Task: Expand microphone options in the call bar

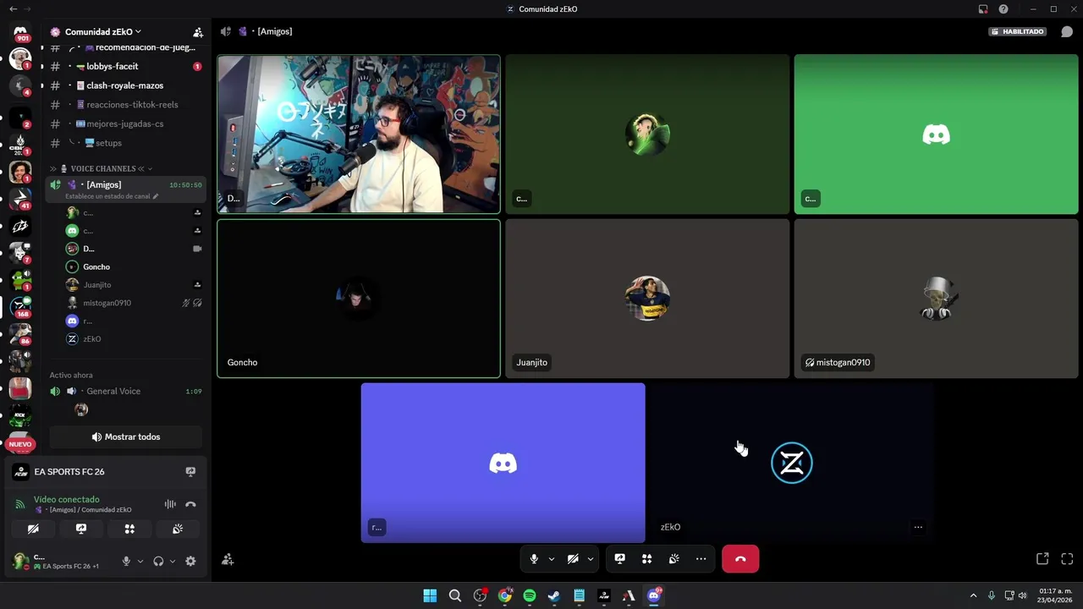Action: point(552,559)
